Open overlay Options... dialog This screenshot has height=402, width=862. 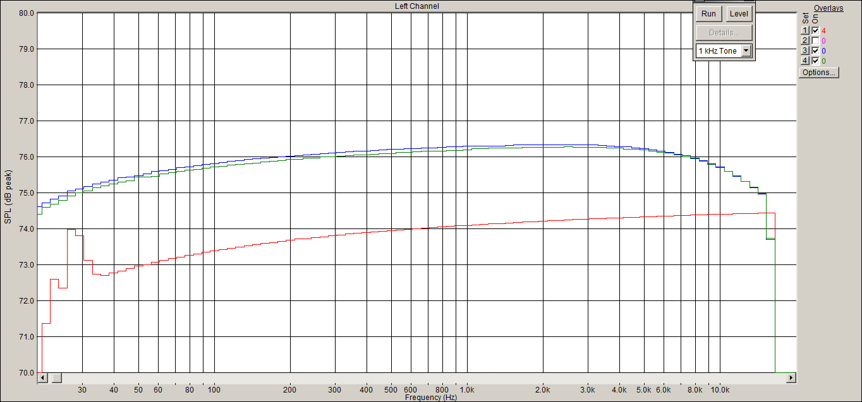(819, 73)
